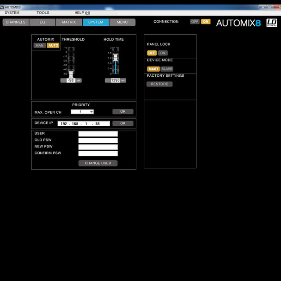Click RESTORE factory settings button
Image resolution: width=281 pixels, height=281 pixels.
[x=159, y=84]
